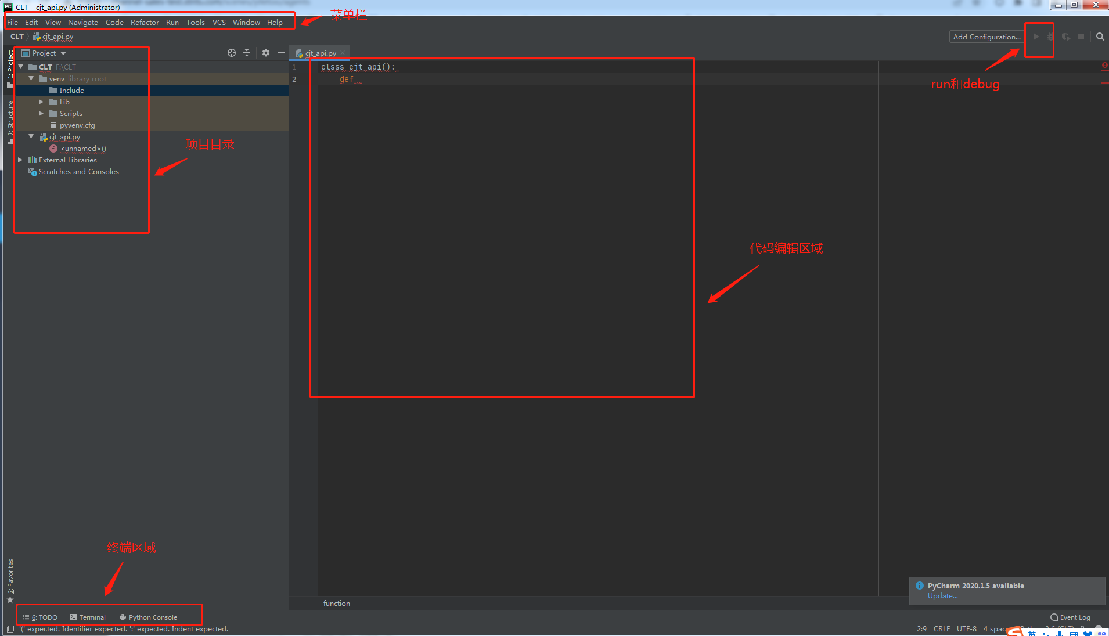Click locate/scroll-from-source target icon
Screen dimensions: 1109x636
(x=232, y=53)
